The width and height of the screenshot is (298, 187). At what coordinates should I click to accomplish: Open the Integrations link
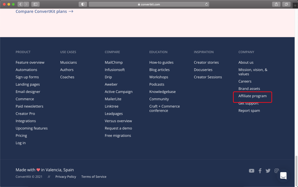pos(26,121)
